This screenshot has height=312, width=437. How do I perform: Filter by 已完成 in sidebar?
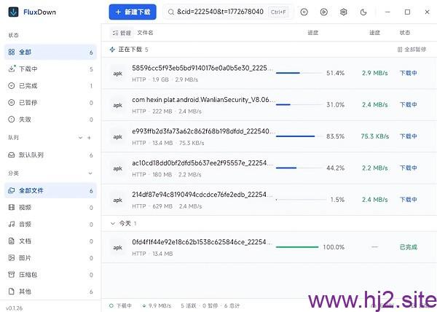(51, 85)
